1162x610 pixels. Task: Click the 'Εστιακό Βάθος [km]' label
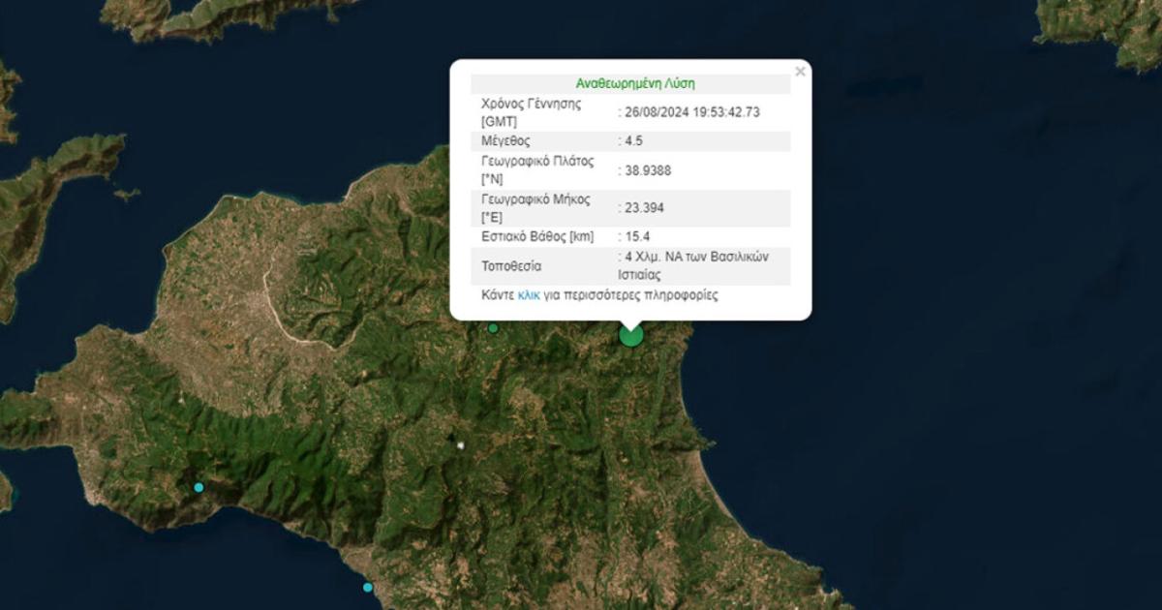[536, 236]
